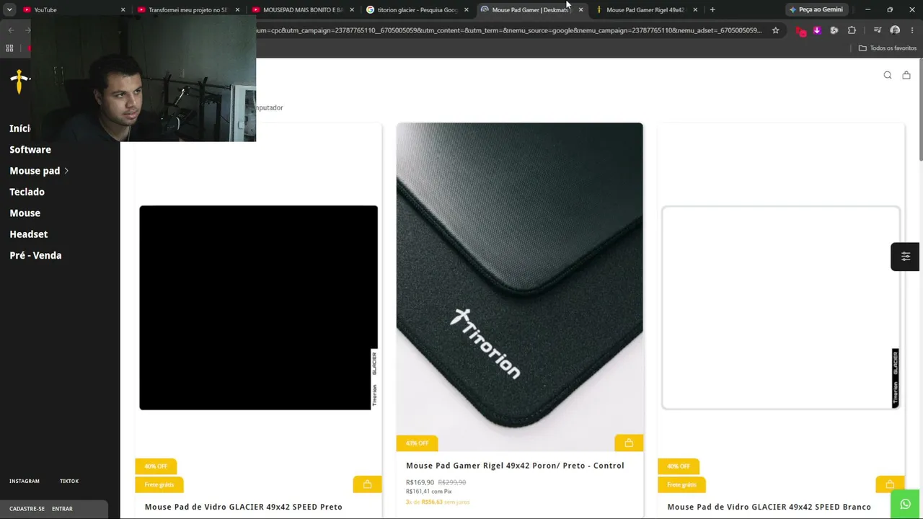Open the TIKTOK link in sidebar
923x519 pixels.
[69, 481]
